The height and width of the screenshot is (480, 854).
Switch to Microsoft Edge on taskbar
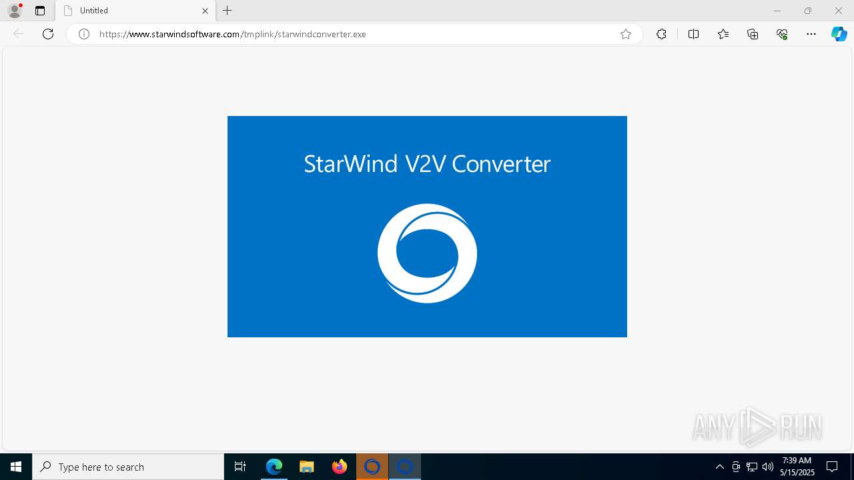click(274, 467)
